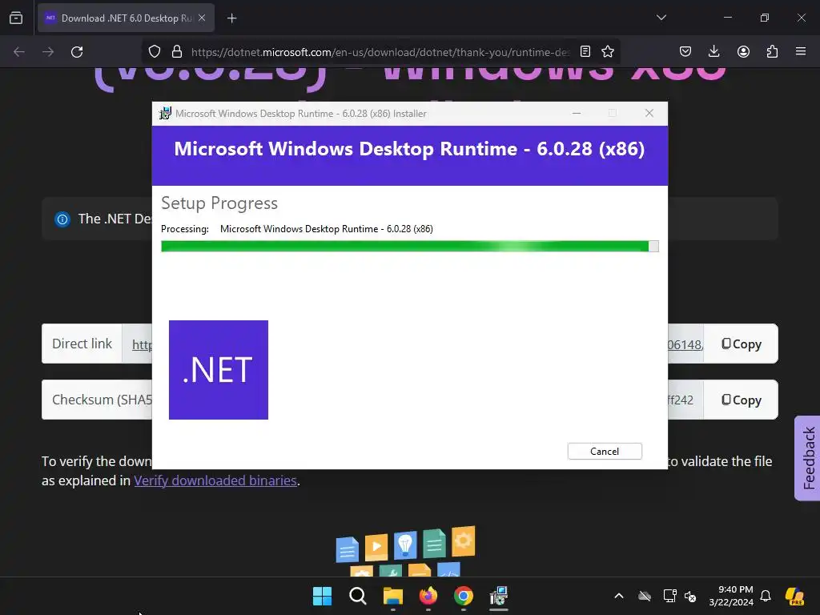
Task: Open File Explorer from the taskbar
Action: point(392,596)
